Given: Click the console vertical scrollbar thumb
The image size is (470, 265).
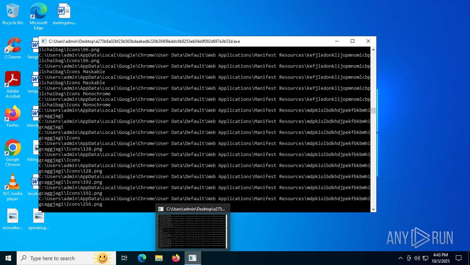Looking at the screenshot, I should [x=373, y=111].
